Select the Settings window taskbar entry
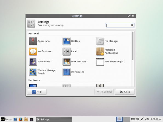Image resolution: width=163 pixels, height=122 pixels. tap(54, 119)
